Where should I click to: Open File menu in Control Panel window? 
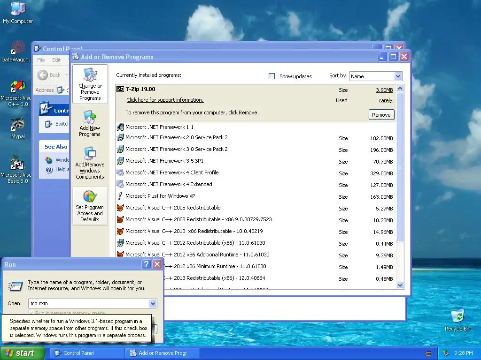point(41,60)
